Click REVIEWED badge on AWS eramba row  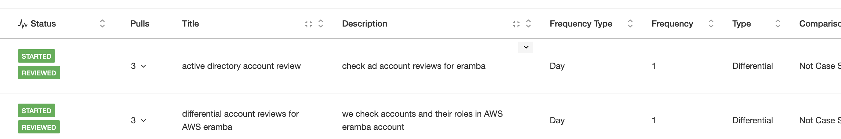(39, 127)
